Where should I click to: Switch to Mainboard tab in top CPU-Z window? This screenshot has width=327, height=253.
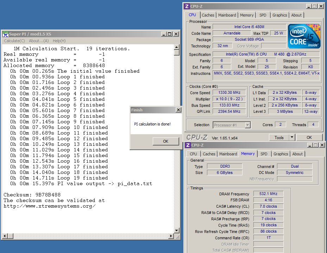pos(227,15)
